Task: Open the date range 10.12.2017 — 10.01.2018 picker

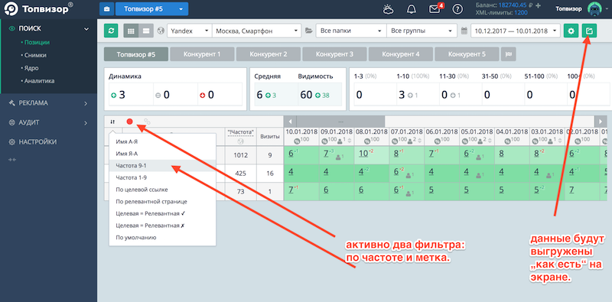Action: pyautogui.click(x=516, y=31)
